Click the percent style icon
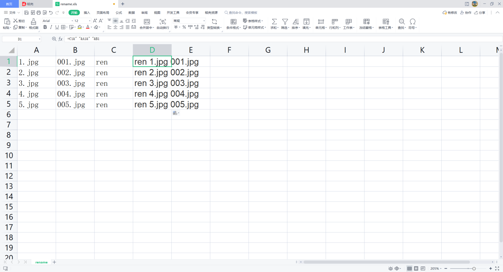Viewport: 503px width, 272px height. coord(184,27)
